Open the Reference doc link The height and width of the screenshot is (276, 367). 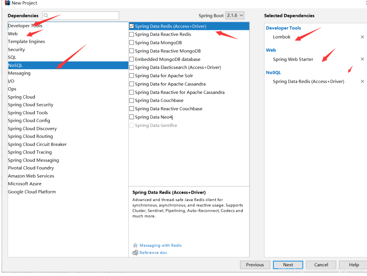[x=153, y=253]
